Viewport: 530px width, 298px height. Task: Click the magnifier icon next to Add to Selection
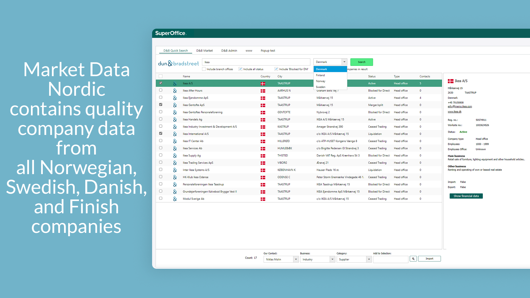pos(413,259)
